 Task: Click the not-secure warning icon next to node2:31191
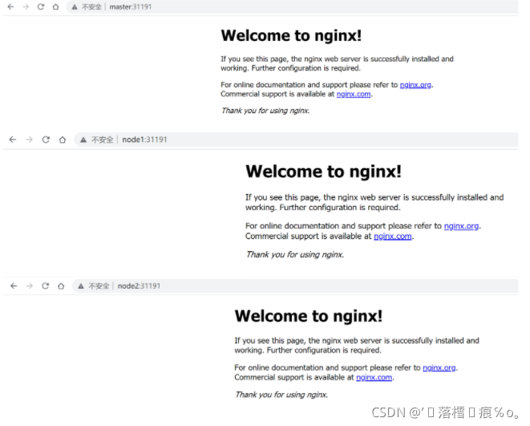coord(81,286)
